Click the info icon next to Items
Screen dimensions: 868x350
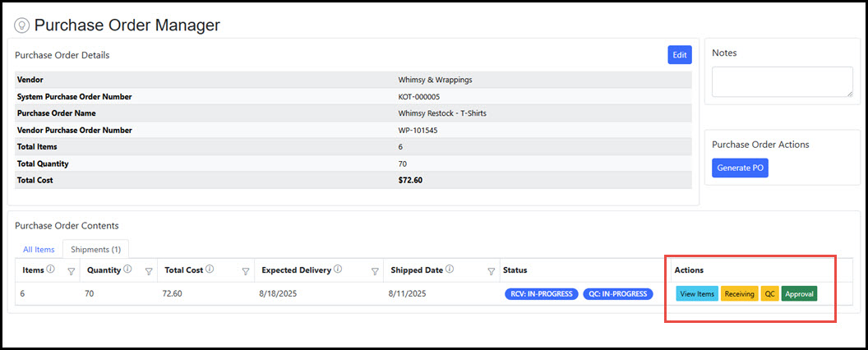point(51,269)
